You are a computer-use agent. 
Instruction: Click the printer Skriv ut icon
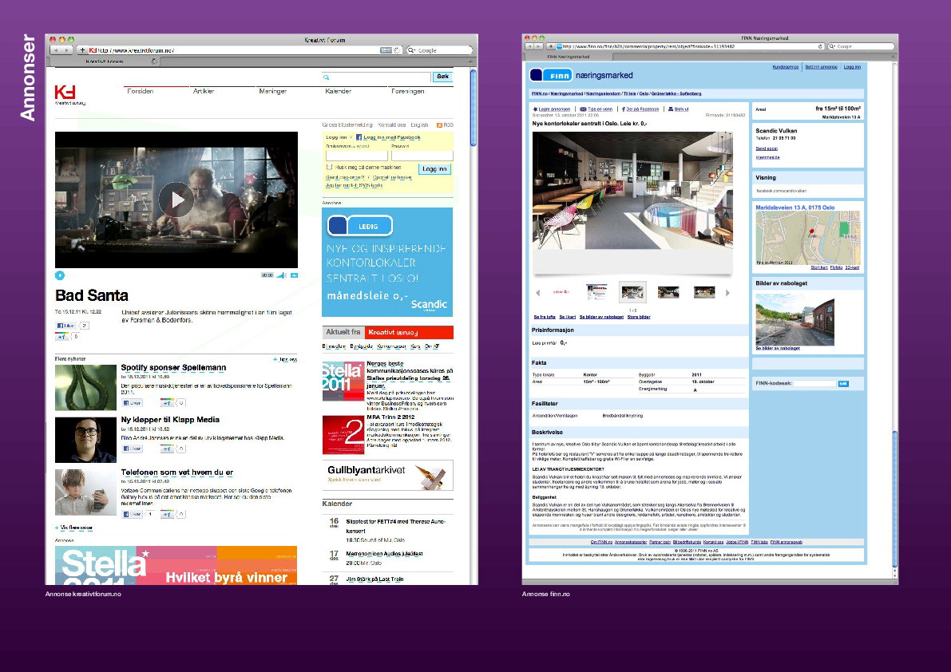click(671, 109)
